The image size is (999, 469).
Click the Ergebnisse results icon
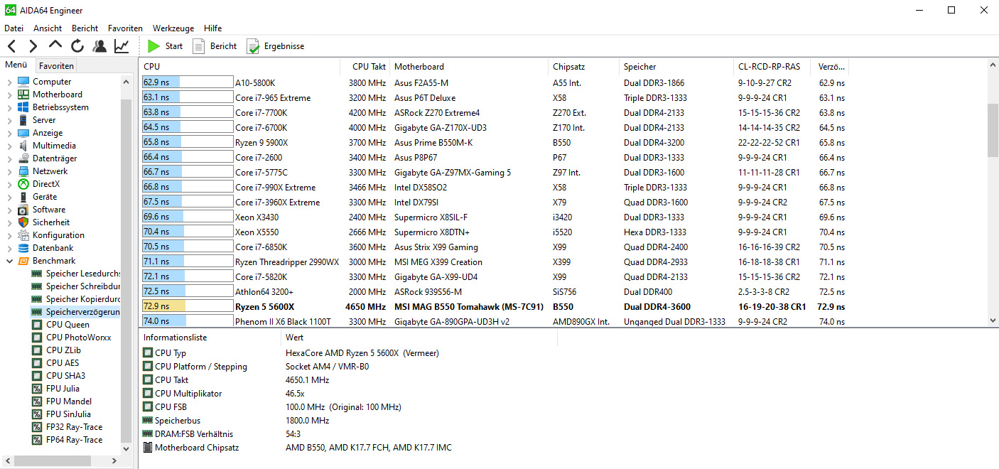tap(253, 46)
